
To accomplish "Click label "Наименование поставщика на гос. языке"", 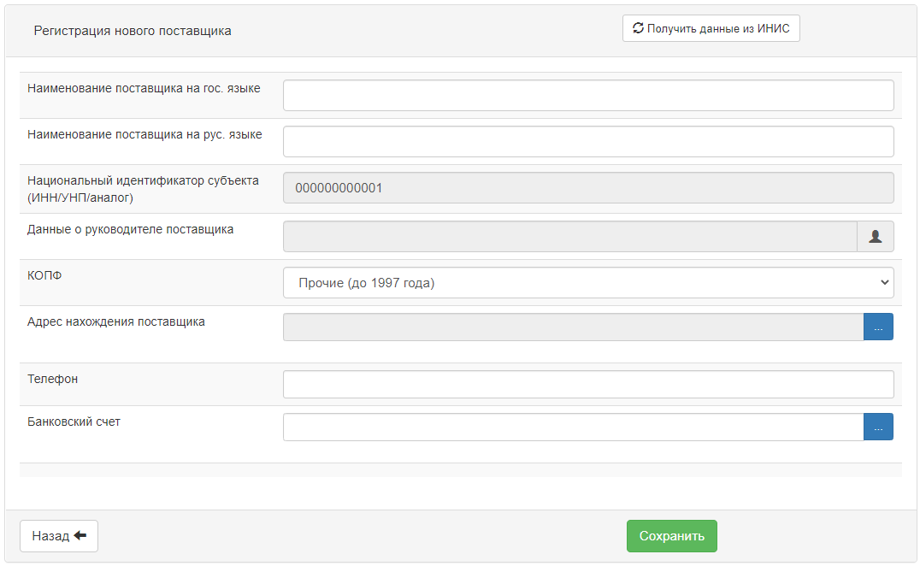I will click(x=144, y=88).
